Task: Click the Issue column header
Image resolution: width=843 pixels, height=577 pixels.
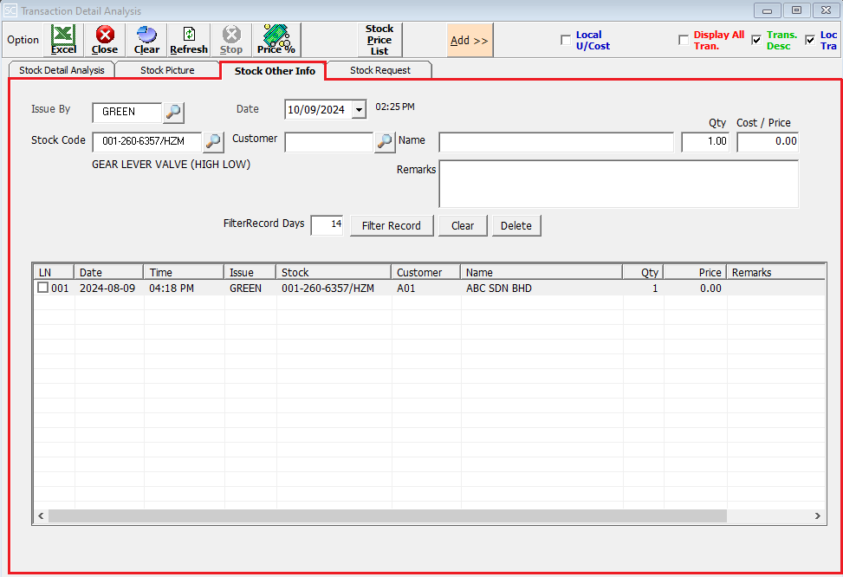Action: tap(250, 272)
